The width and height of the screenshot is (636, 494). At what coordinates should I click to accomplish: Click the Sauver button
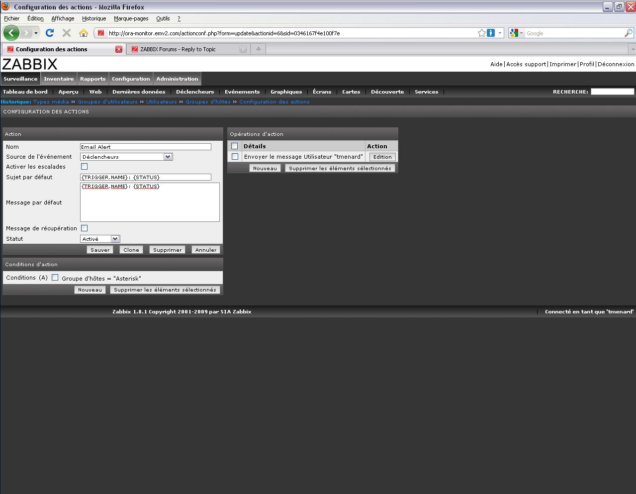pos(100,250)
